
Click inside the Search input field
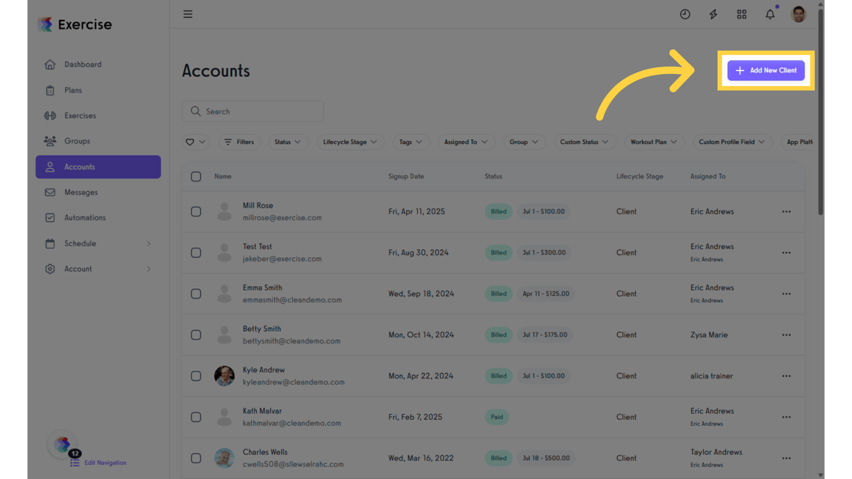coord(253,111)
